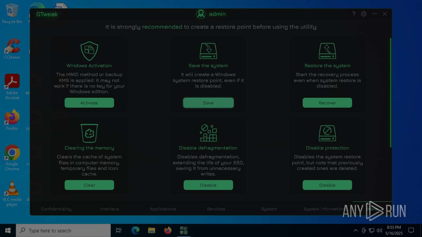Click the admin user avatar icon
This screenshot has height=237, width=422.
coord(201,14)
